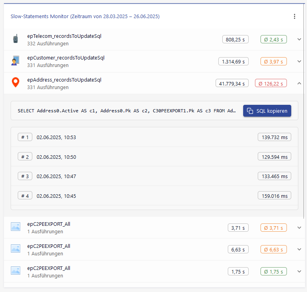Click the 159.016 ms duration badge
This screenshot has height=292, width=307.
click(274, 196)
